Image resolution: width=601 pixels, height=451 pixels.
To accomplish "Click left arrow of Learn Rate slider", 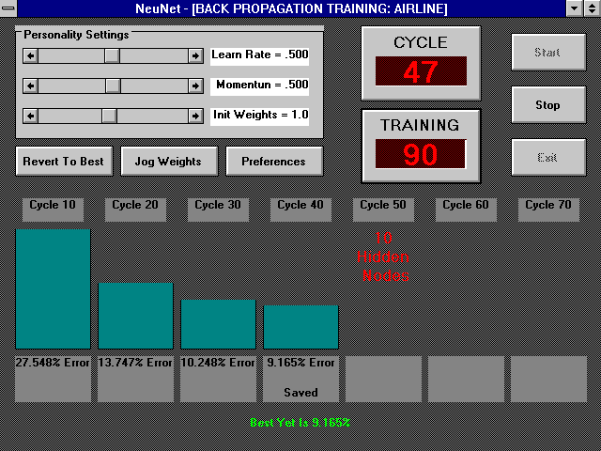I will 31,56.
